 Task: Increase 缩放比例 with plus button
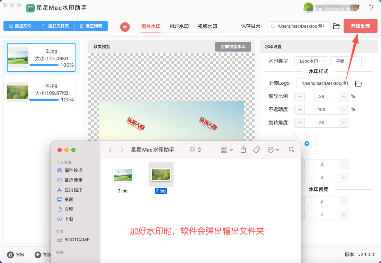click(344, 97)
